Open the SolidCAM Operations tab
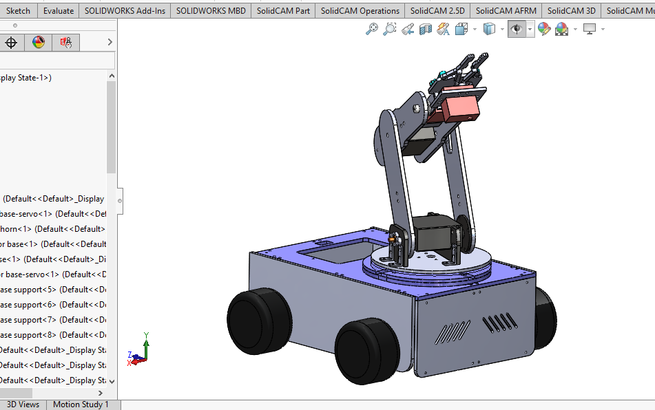655x410 pixels. [x=360, y=11]
